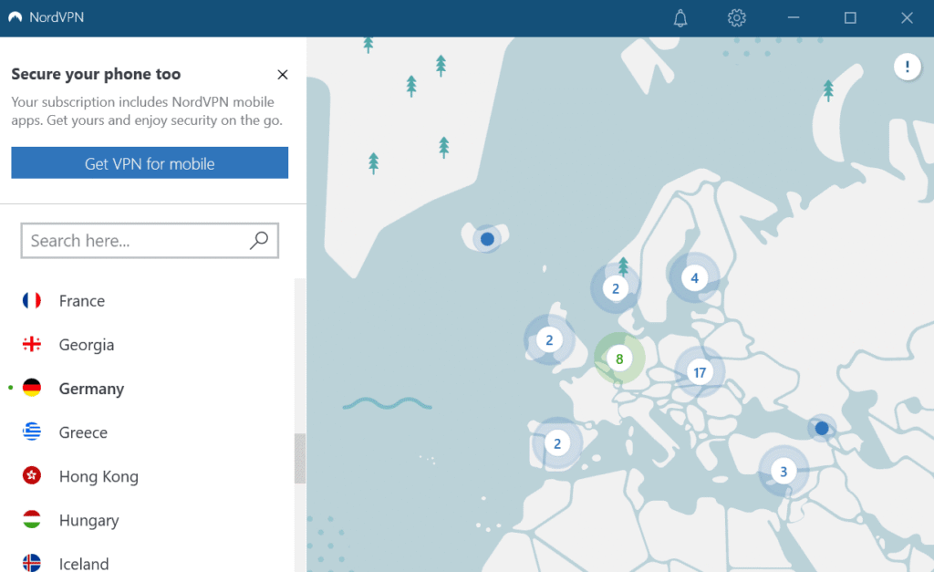The image size is (934, 572).
Task: Select Georgia from the server list
Action: [85, 344]
